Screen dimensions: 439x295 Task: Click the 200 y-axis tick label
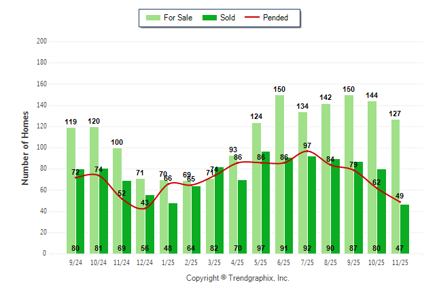coord(41,41)
